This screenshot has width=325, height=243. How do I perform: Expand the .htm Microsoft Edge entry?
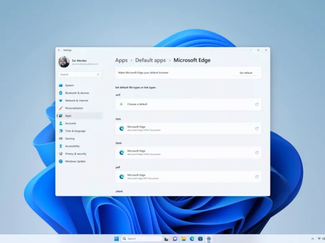point(257,128)
